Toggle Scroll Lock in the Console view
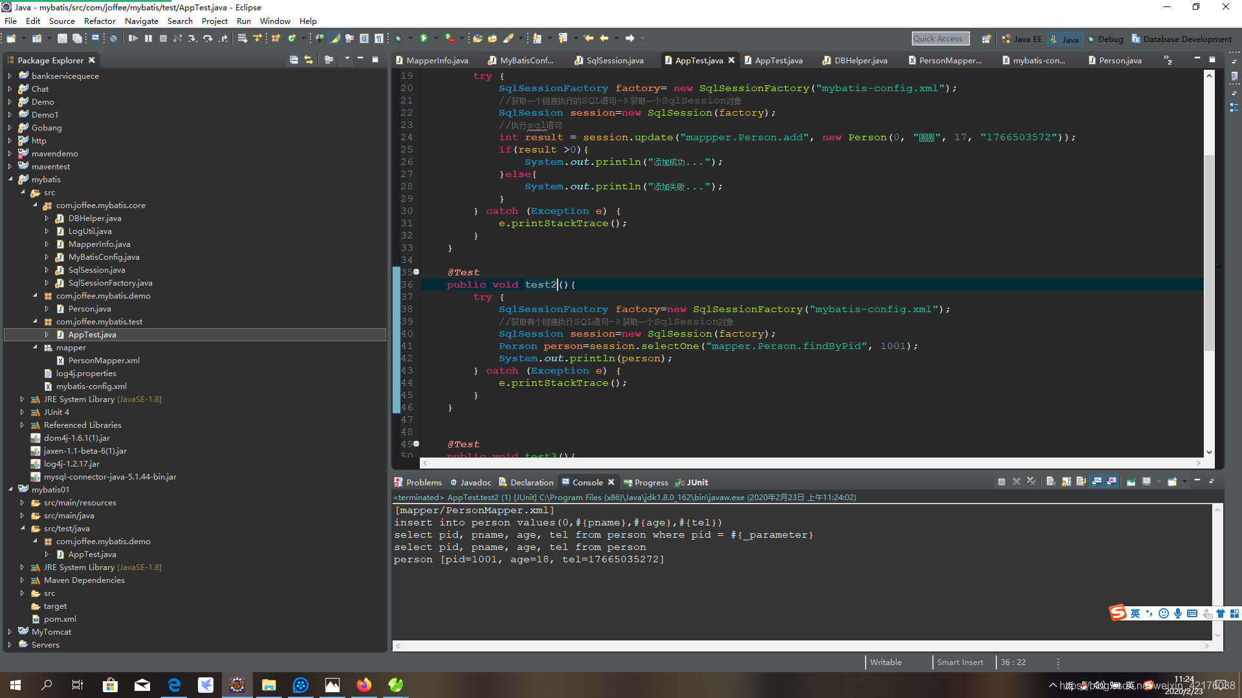The image size is (1242, 698). pos(1066,481)
